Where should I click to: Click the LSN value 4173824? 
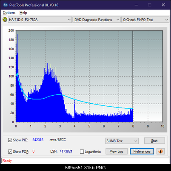pos(66,152)
